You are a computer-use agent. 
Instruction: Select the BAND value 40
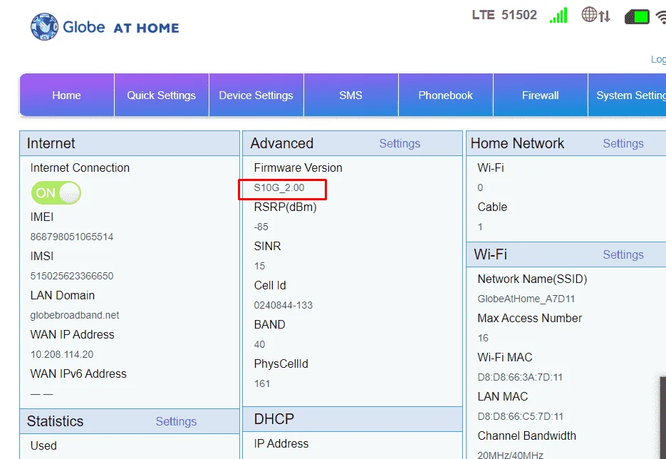click(259, 344)
